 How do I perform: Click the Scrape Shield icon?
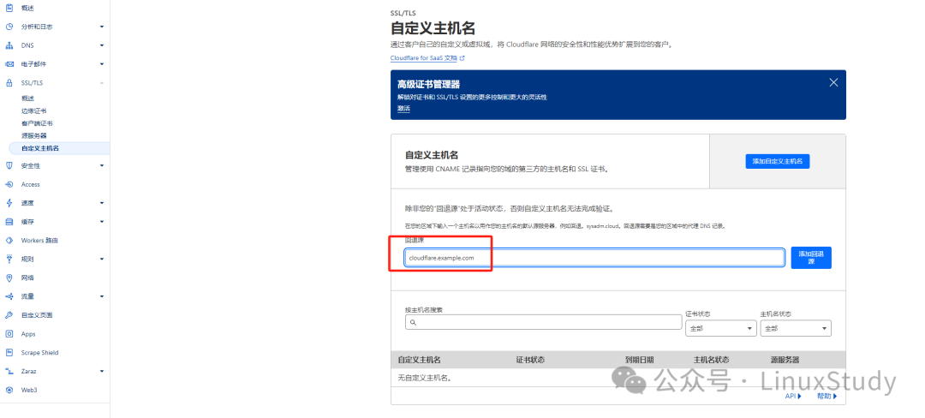click(9, 353)
